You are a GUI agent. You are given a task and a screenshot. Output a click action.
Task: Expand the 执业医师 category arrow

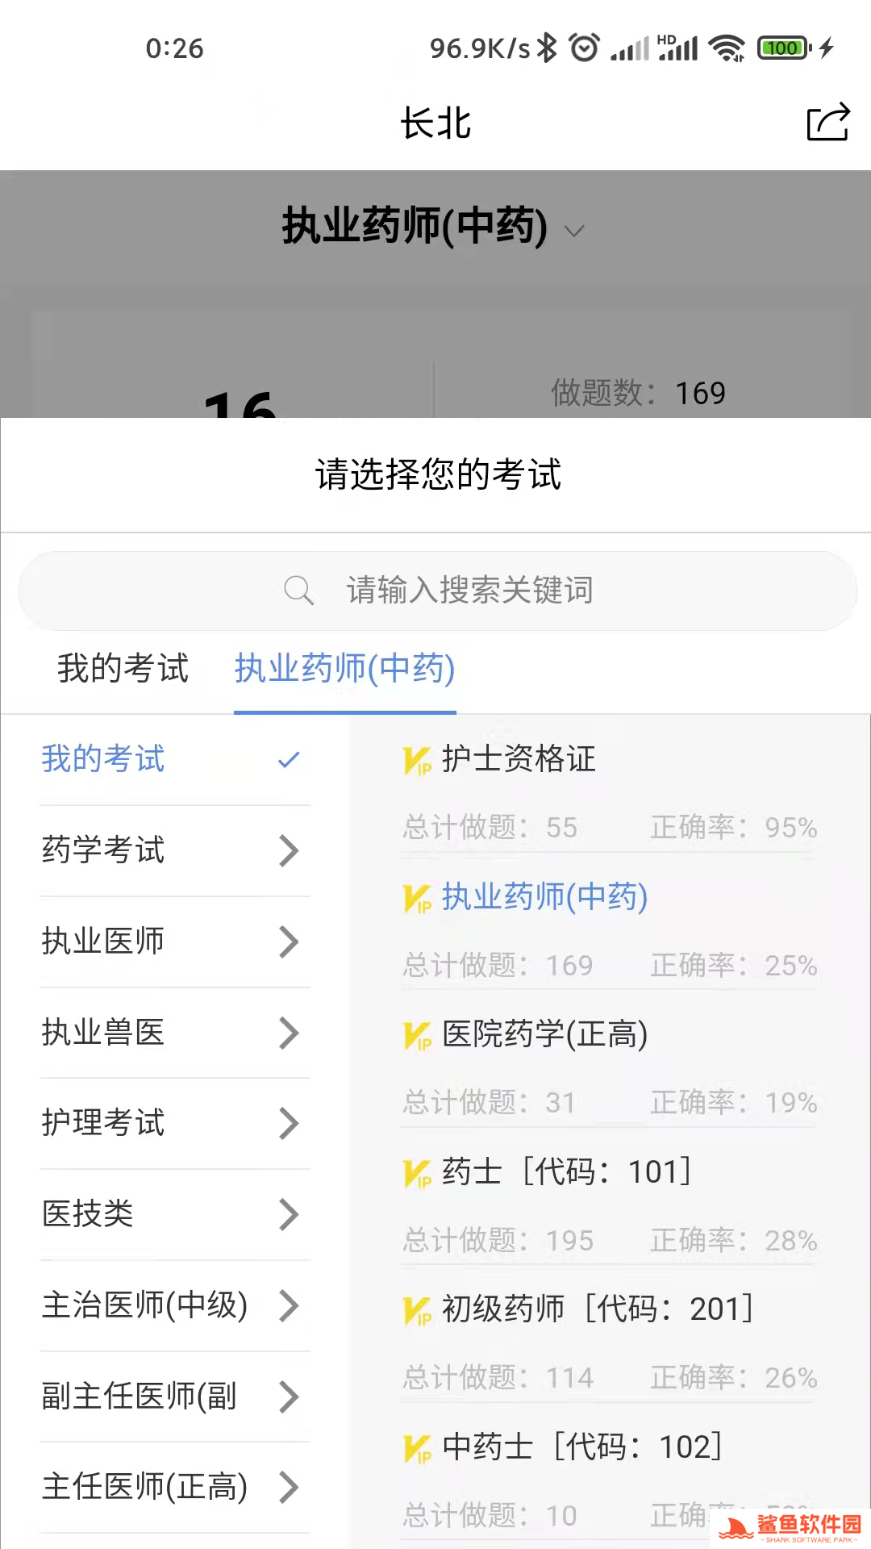(x=289, y=942)
